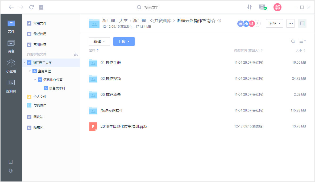Open the sync status monitor icon
Screen dimensions: 315x182
pyautogui.click(x=263, y=7)
